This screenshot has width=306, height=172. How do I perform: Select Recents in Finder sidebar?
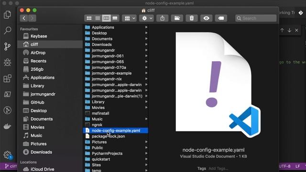coord(50,61)
